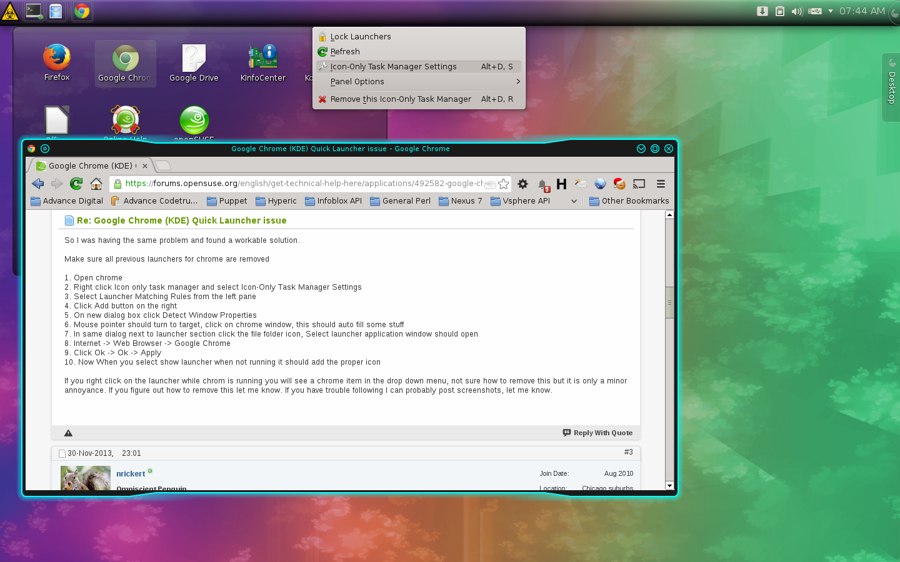Expand hidden system tray icons arrow
The image size is (900, 562).
[831, 11]
